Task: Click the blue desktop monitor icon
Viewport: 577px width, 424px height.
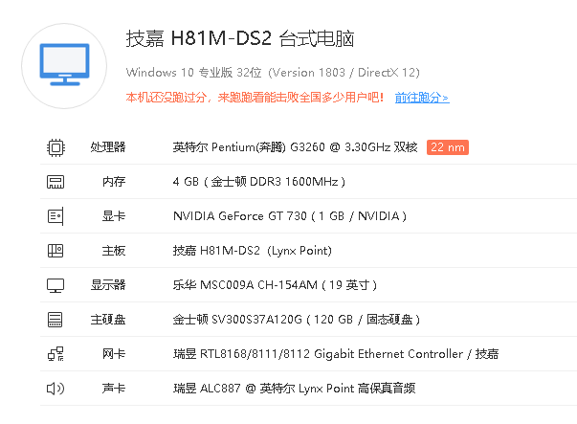Action: [x=64, y=64]
